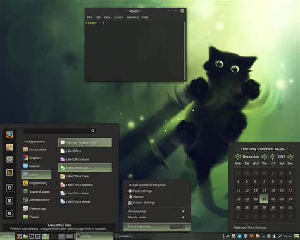Launch LibreOffice Draw
This screenshot has width=300, height=240.
tap(85, 176)
